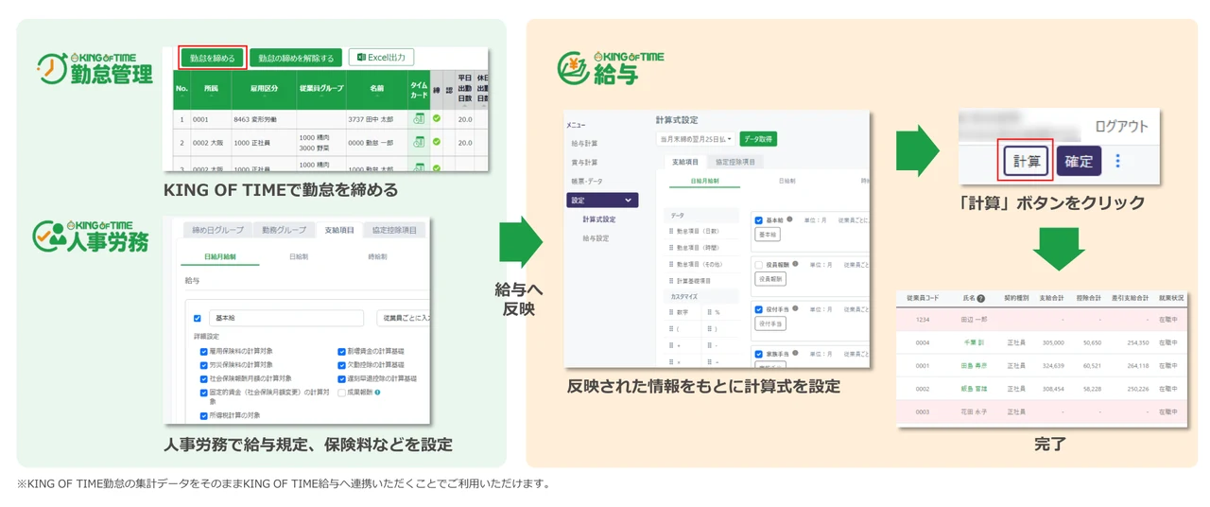Click green closed-status check in row 1
This screenshot has width=1210, height=507.
pyautogui.click(x=437, y=119)
